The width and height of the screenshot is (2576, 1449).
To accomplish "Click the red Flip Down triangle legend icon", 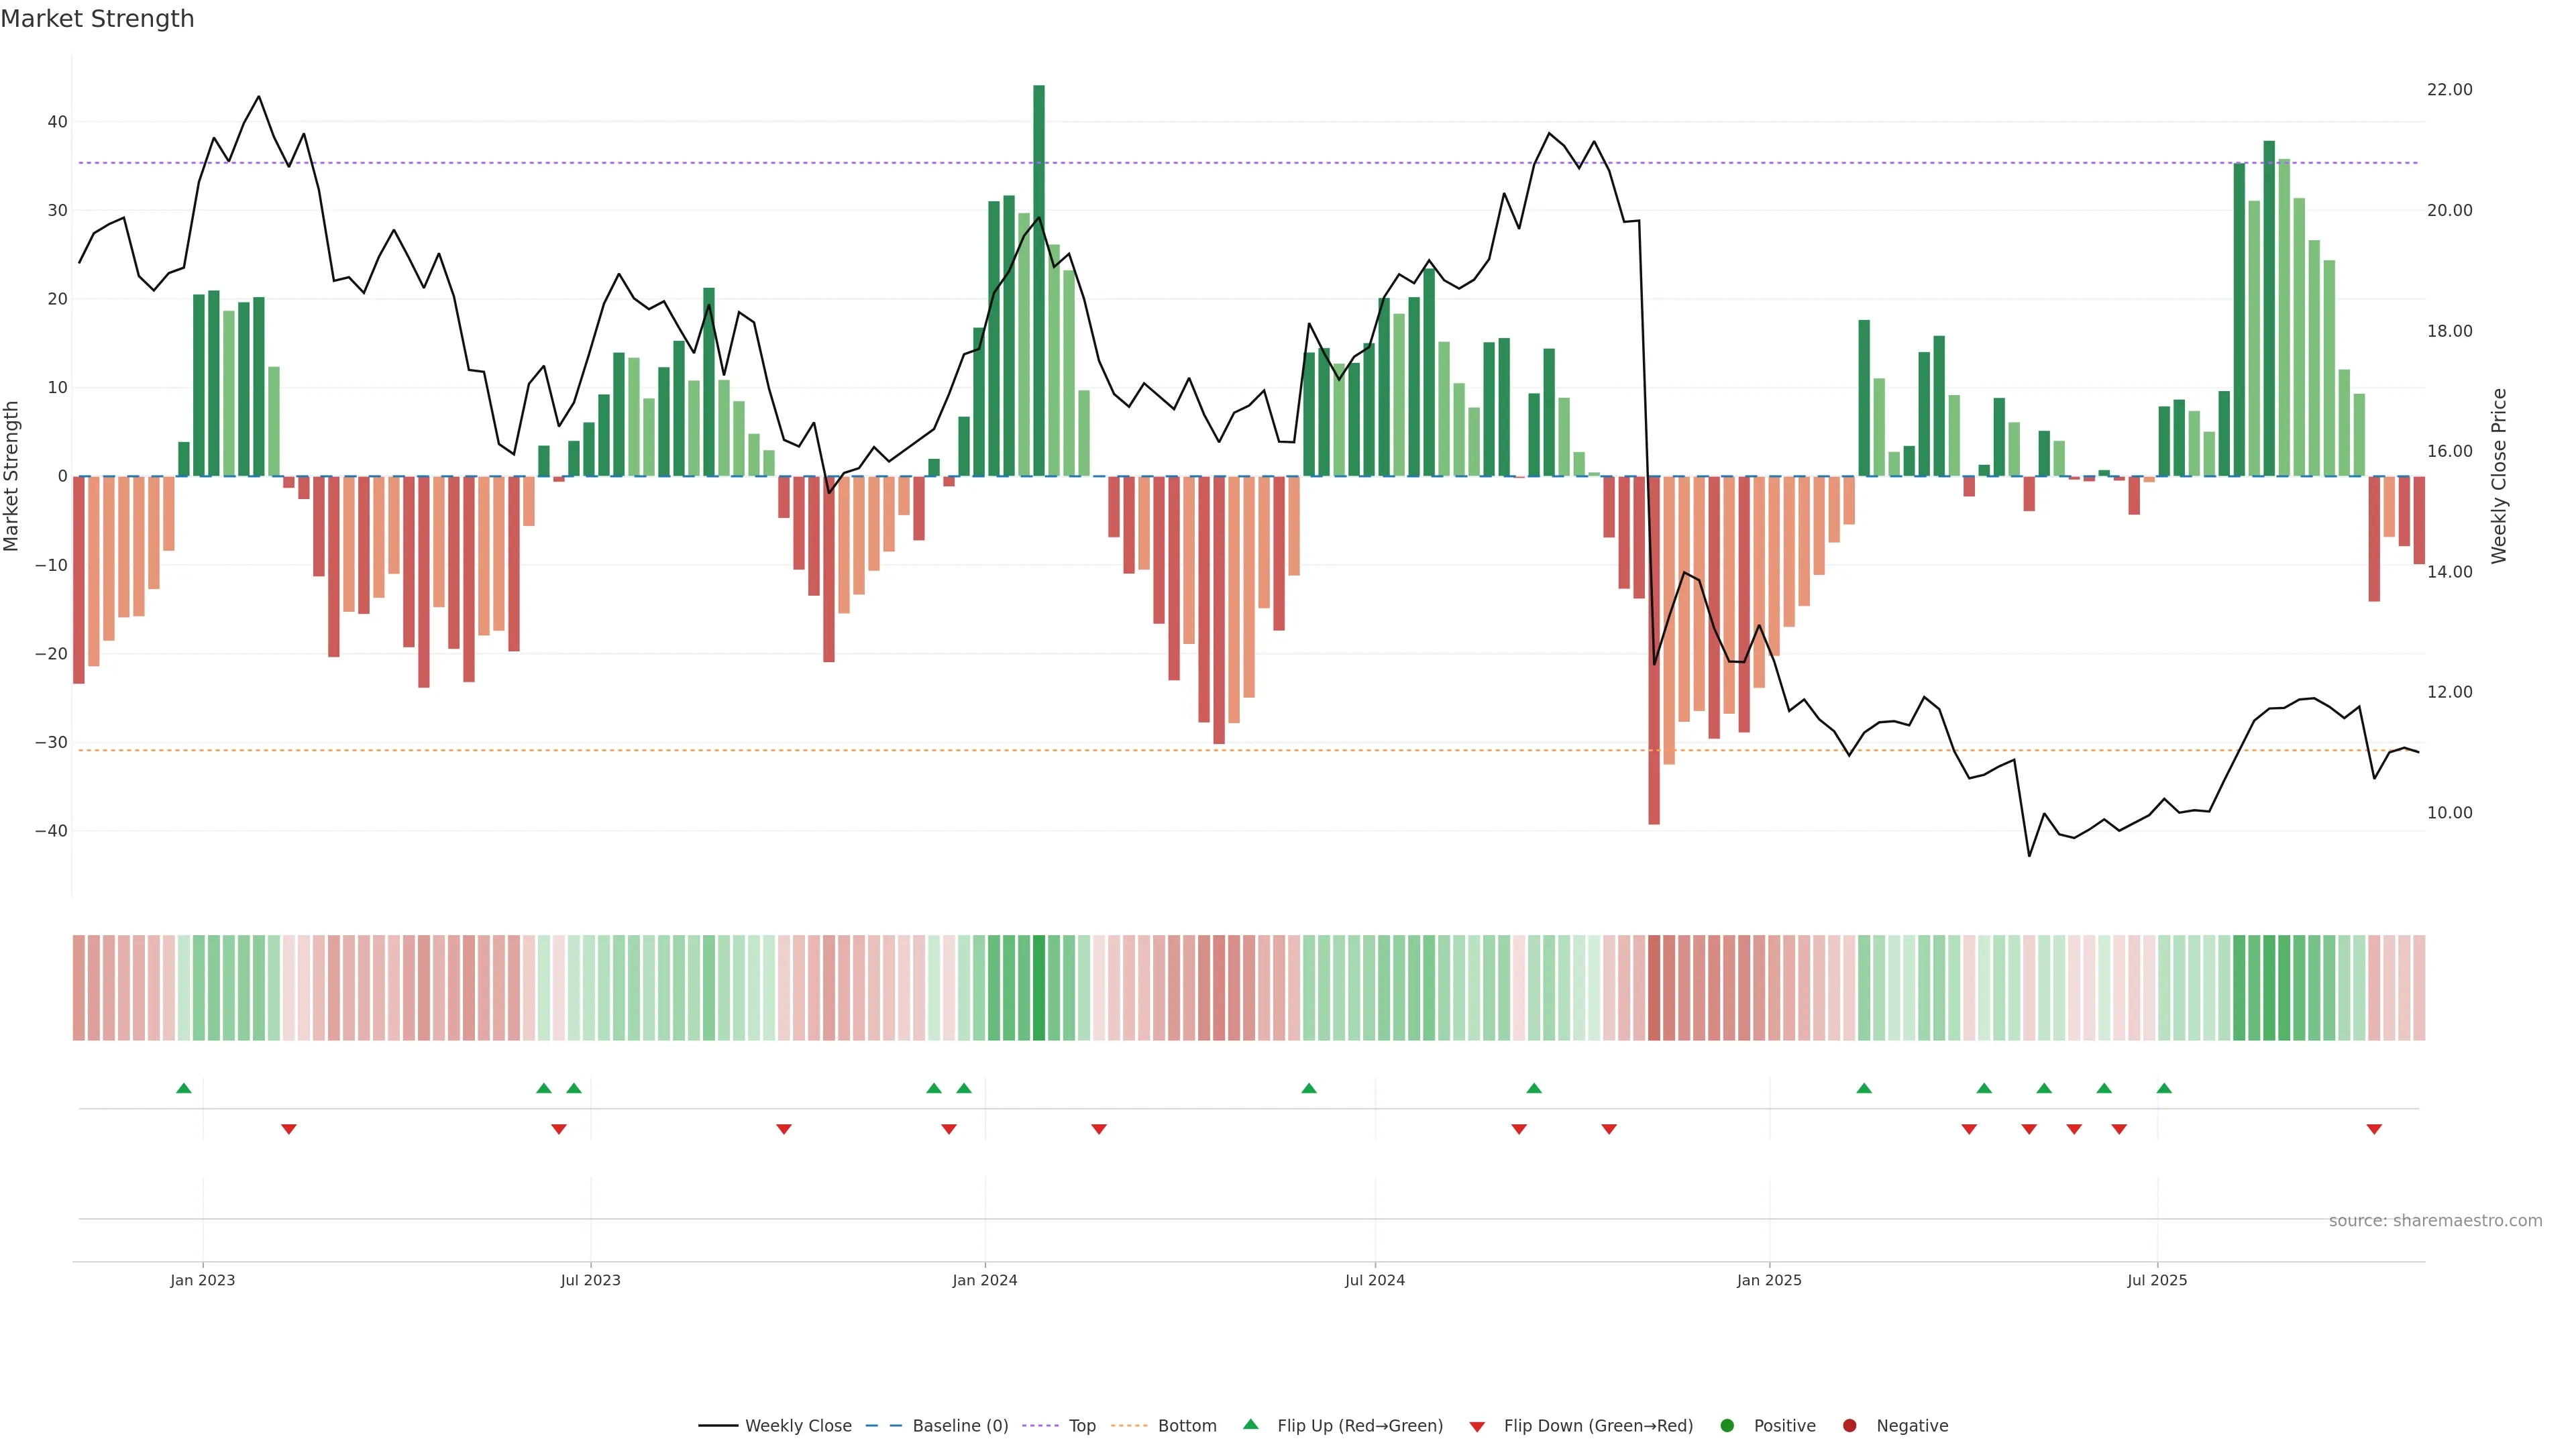I will click(x=1477, y=1426).
